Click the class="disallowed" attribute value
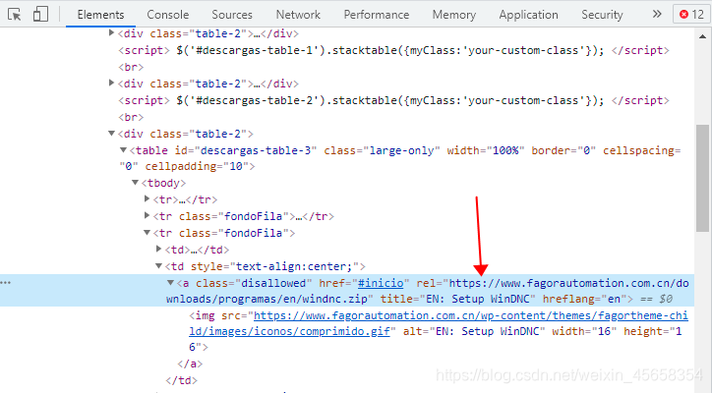712x393 pixels. (273, 283)
